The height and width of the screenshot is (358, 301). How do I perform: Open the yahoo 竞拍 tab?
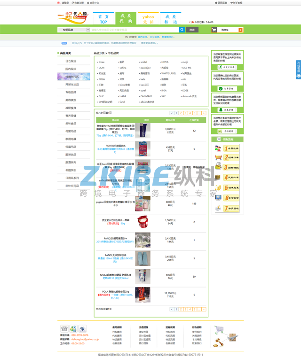click(x=148, y=18)
